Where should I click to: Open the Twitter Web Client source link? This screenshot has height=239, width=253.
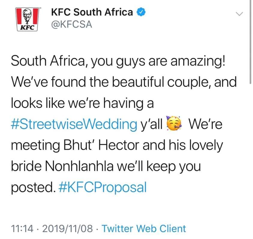144,229
